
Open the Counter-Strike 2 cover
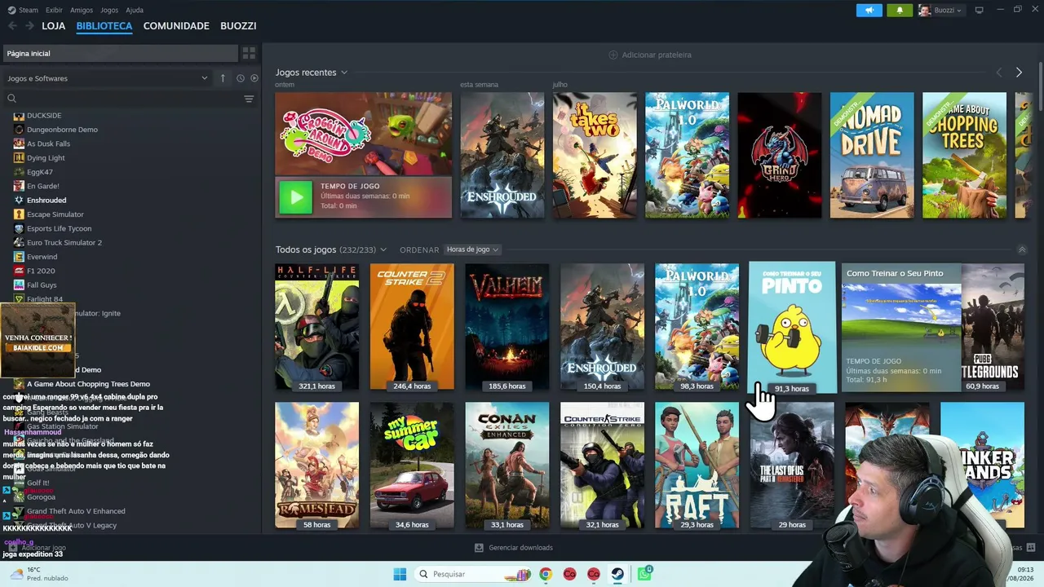click(412, 327)
